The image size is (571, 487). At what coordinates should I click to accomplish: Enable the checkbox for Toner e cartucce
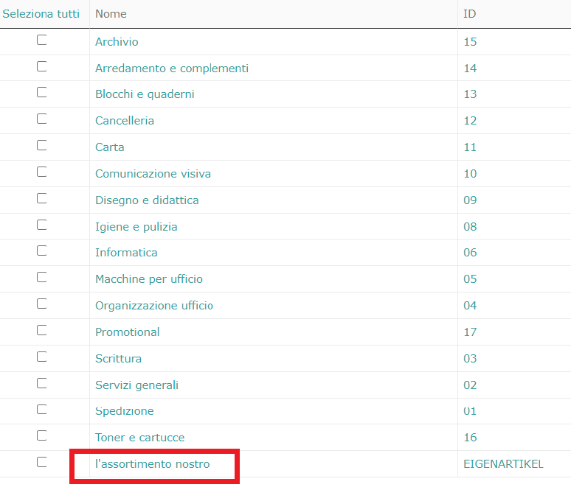click(x=41, y=435)
